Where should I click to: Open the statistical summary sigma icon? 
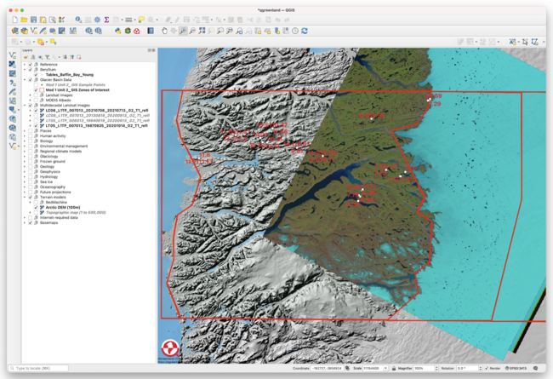[106, 20]
